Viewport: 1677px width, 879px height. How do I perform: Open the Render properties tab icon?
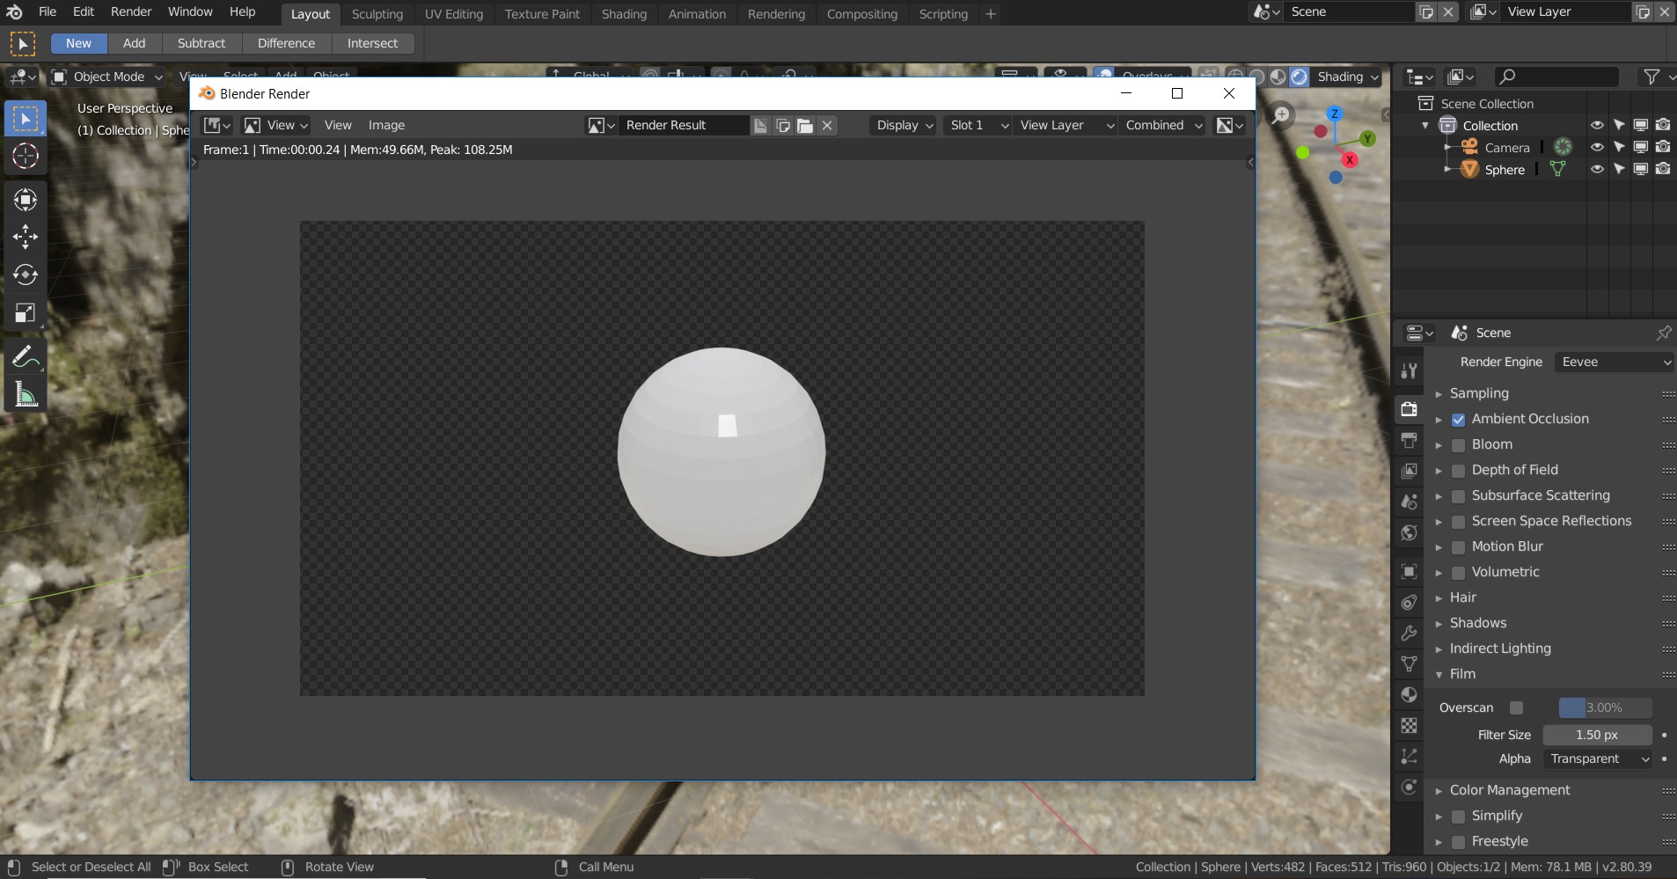1410,408
